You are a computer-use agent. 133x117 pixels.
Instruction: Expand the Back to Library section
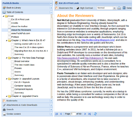(x=51, y=8)
